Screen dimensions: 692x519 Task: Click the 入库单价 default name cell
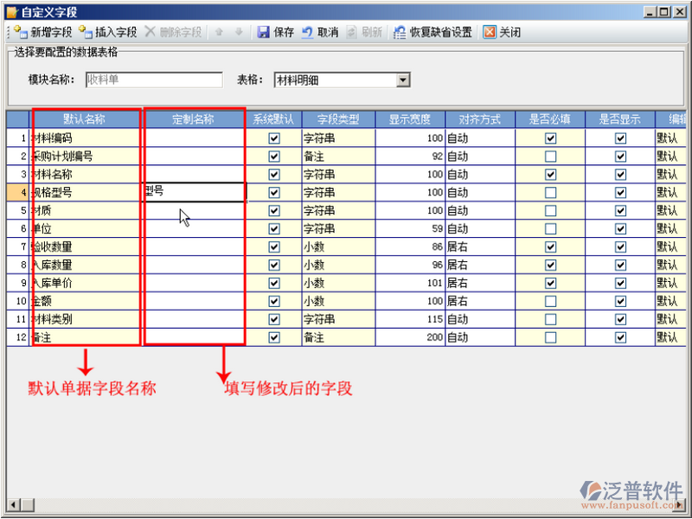86,284
